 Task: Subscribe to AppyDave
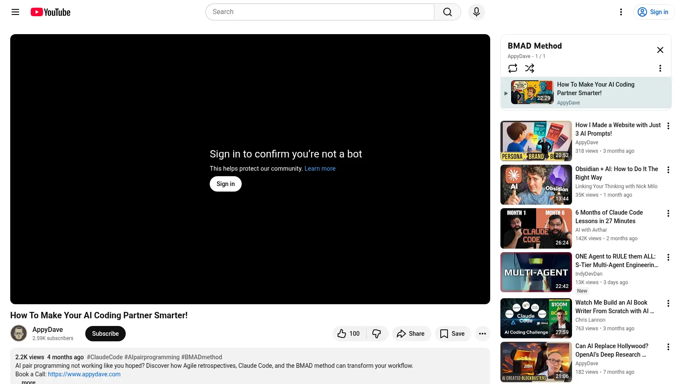(105, 334)
